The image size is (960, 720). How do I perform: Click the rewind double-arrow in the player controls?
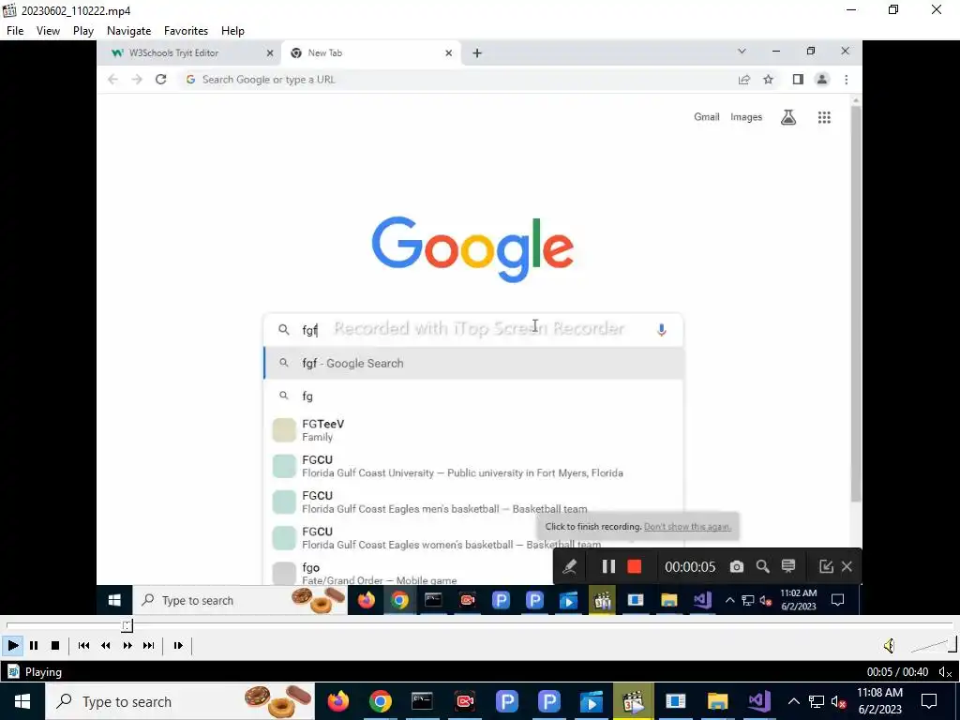click(x=105, y=645)
